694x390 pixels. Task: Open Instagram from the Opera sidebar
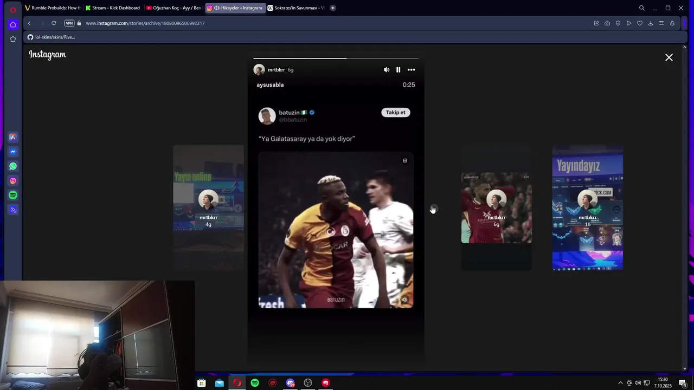(x=13, y=181)
